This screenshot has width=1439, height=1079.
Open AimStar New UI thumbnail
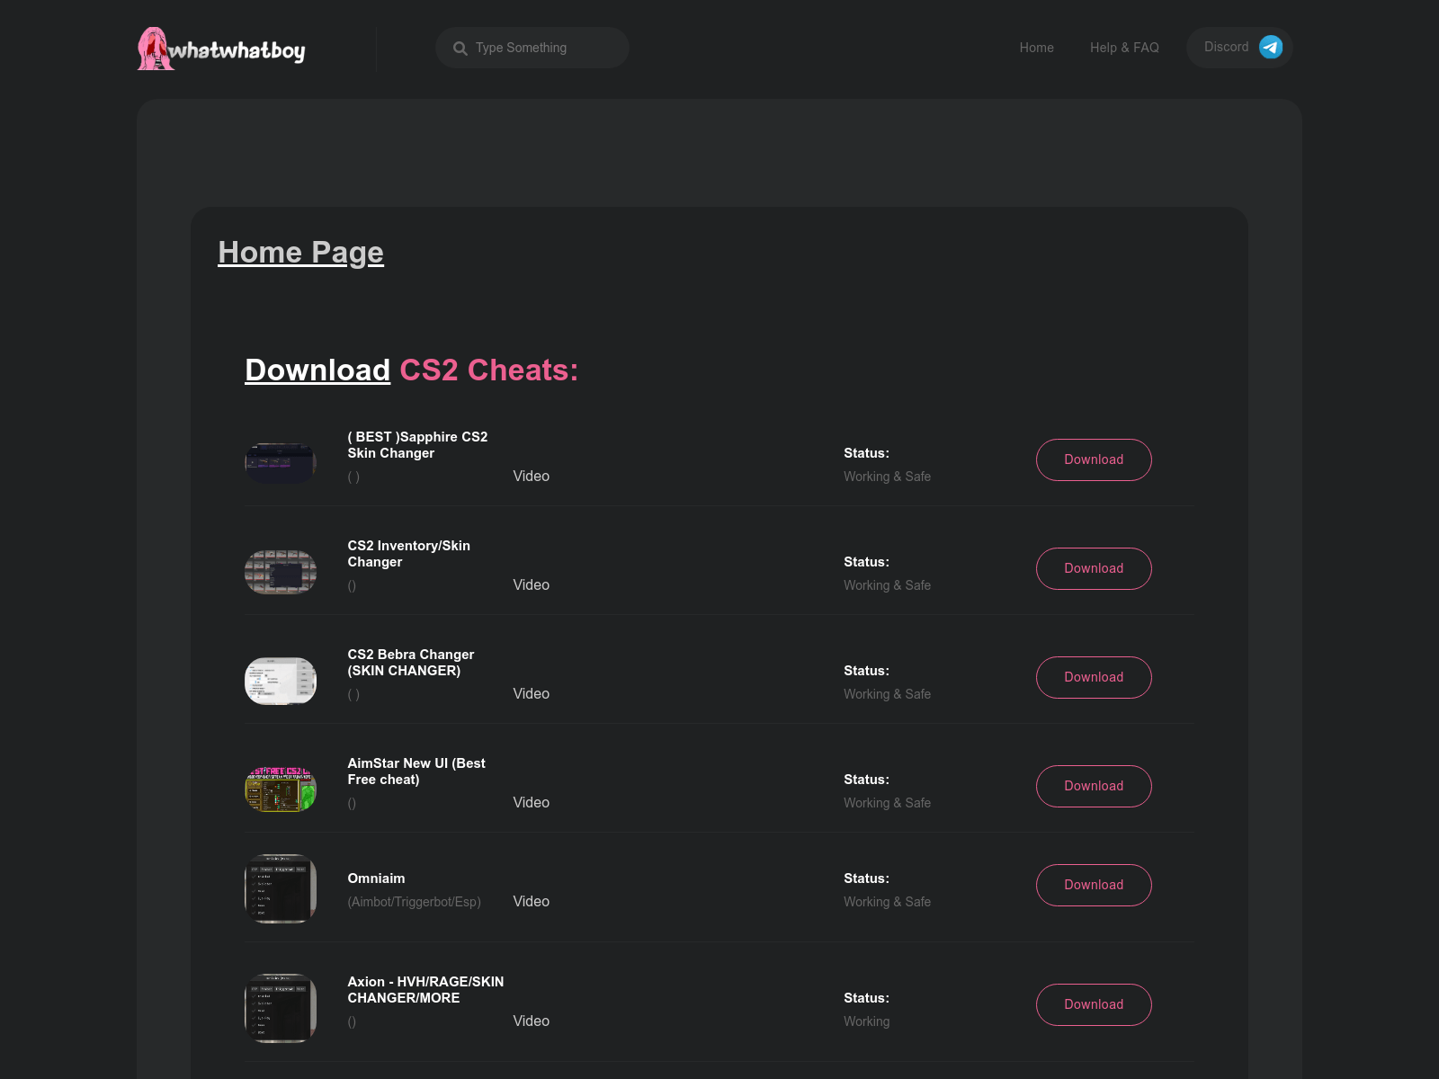(281, 789)
